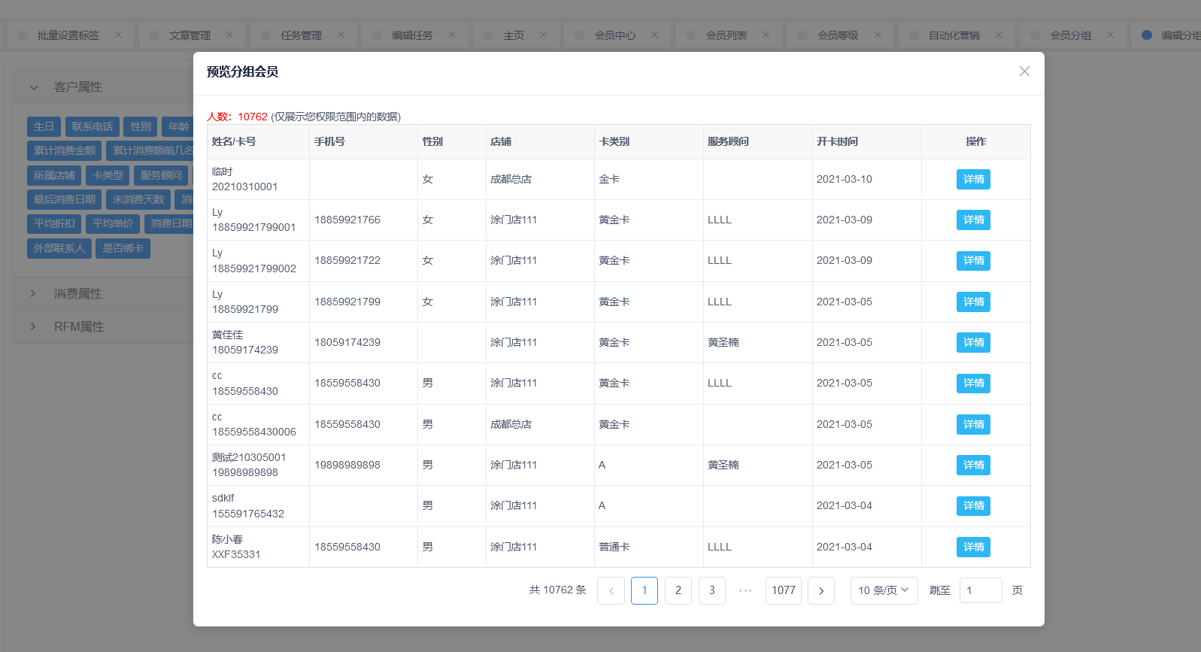Expand the 消费属性 section
Image resolution: width=1201 pixels, height=652 pixels.
(x=77, y=294)
